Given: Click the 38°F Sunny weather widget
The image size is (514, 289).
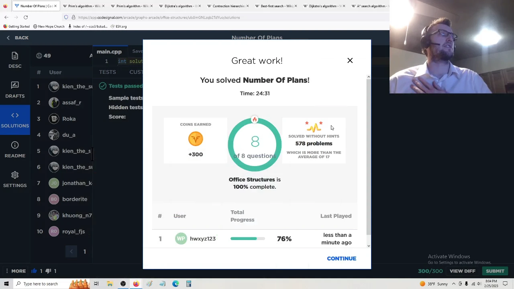Looking at the screenshot, I should [x=434, y=284].
